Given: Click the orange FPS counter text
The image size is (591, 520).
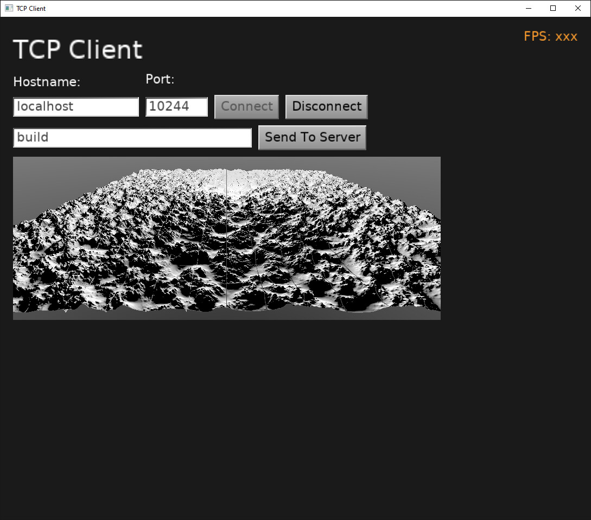Looking at the screenshot, I should 550,36.
